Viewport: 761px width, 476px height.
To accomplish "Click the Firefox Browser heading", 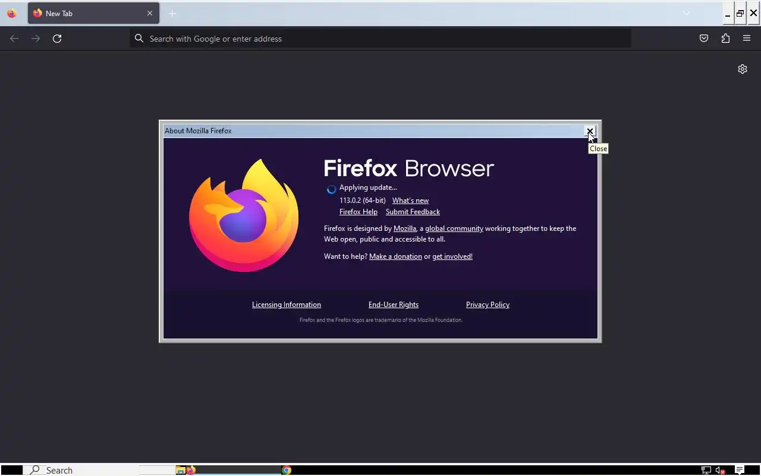I will [409, 168].
